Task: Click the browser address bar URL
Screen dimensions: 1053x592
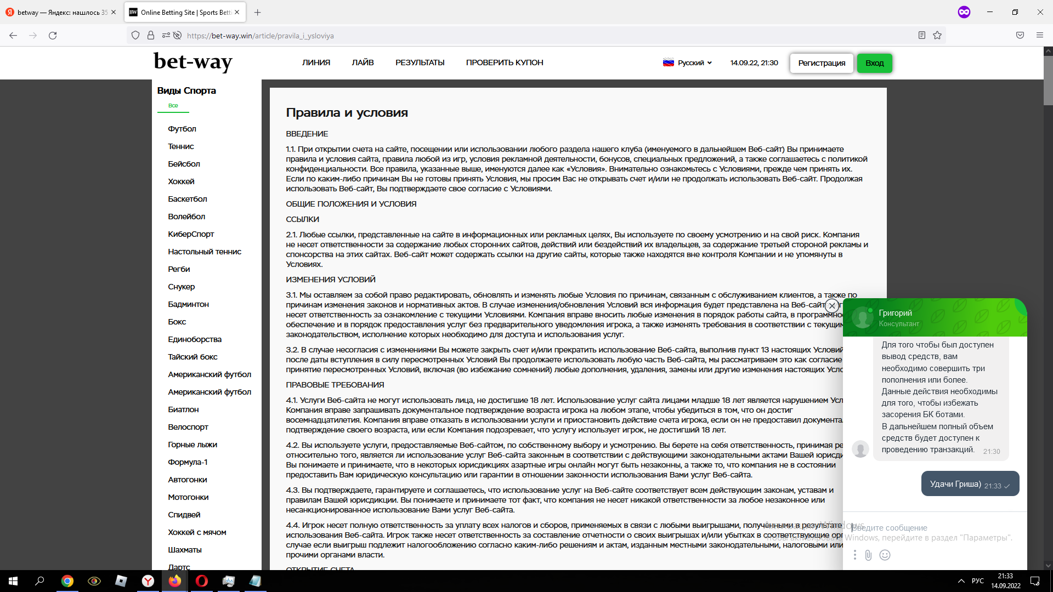Action: point(260,36)
